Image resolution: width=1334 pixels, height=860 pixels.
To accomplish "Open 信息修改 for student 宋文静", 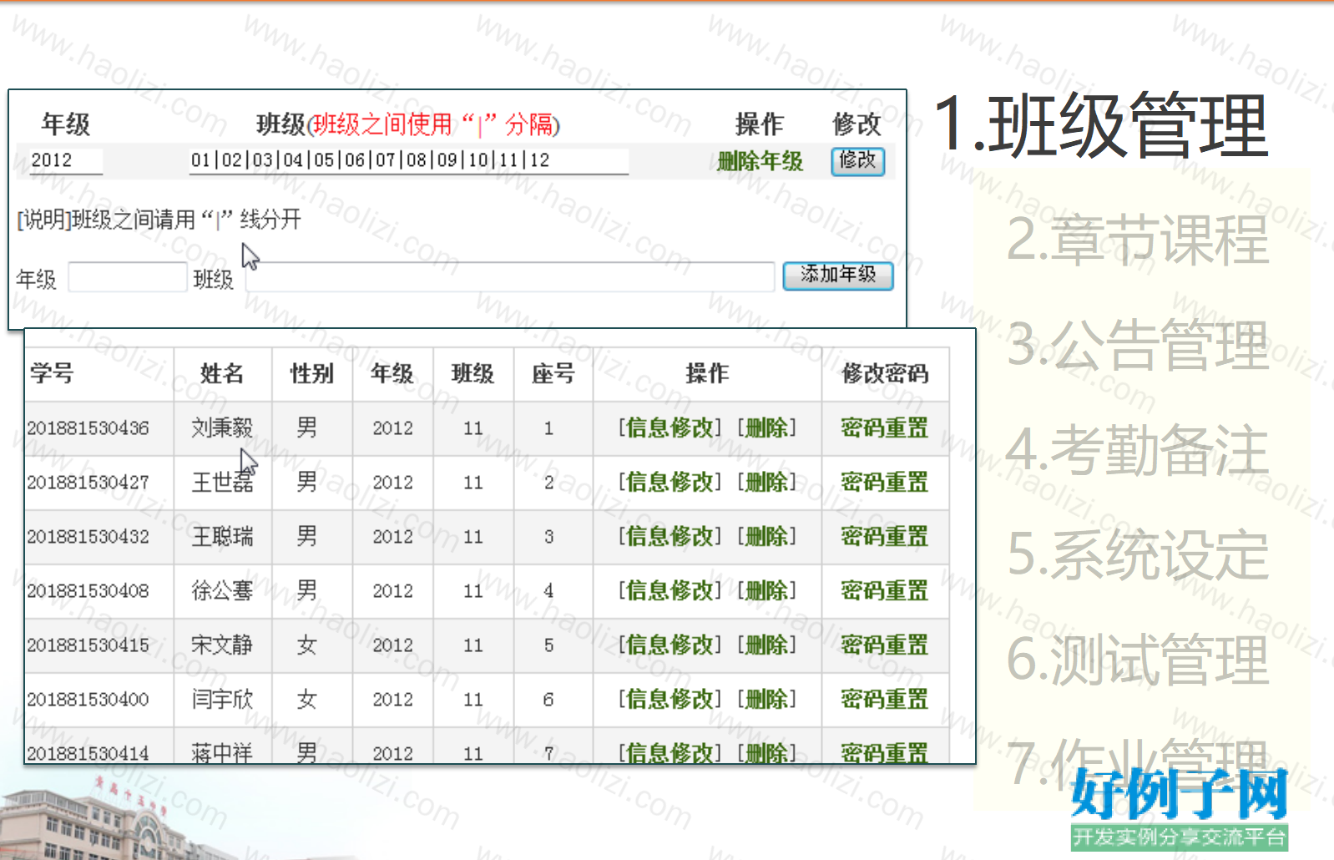I will (x=670, y=645).
